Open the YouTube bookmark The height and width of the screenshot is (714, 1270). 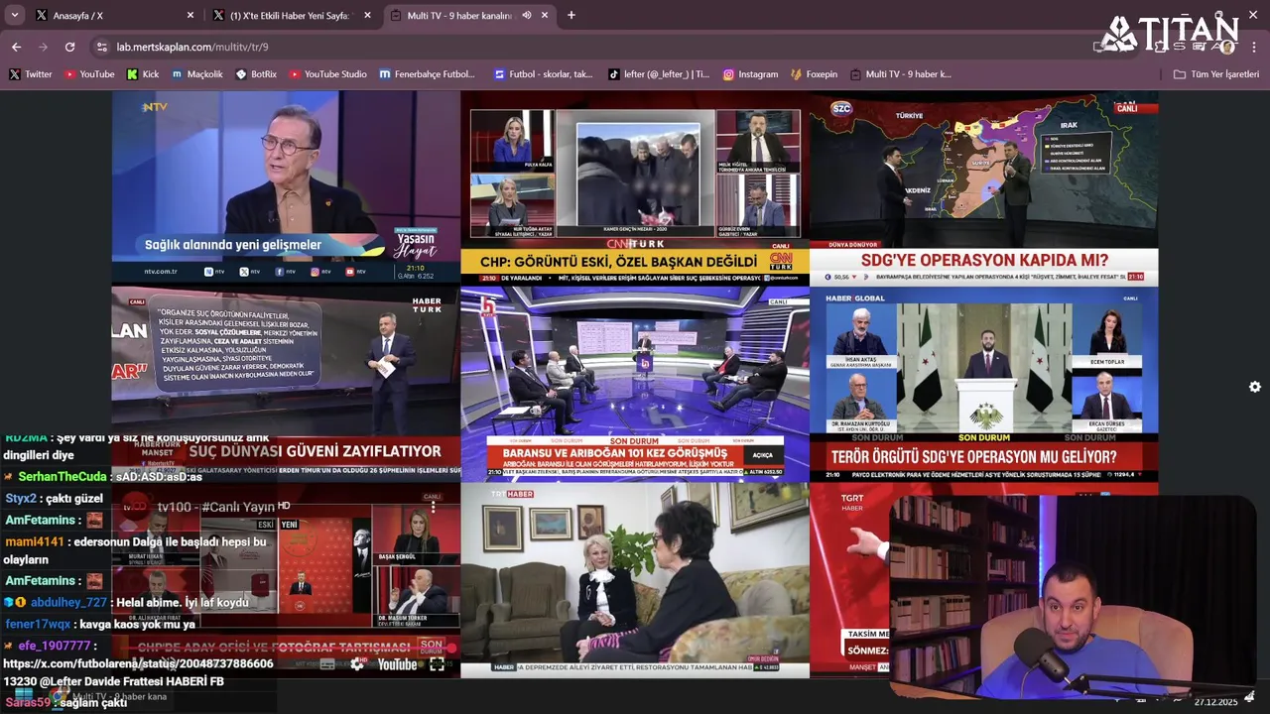89,74
